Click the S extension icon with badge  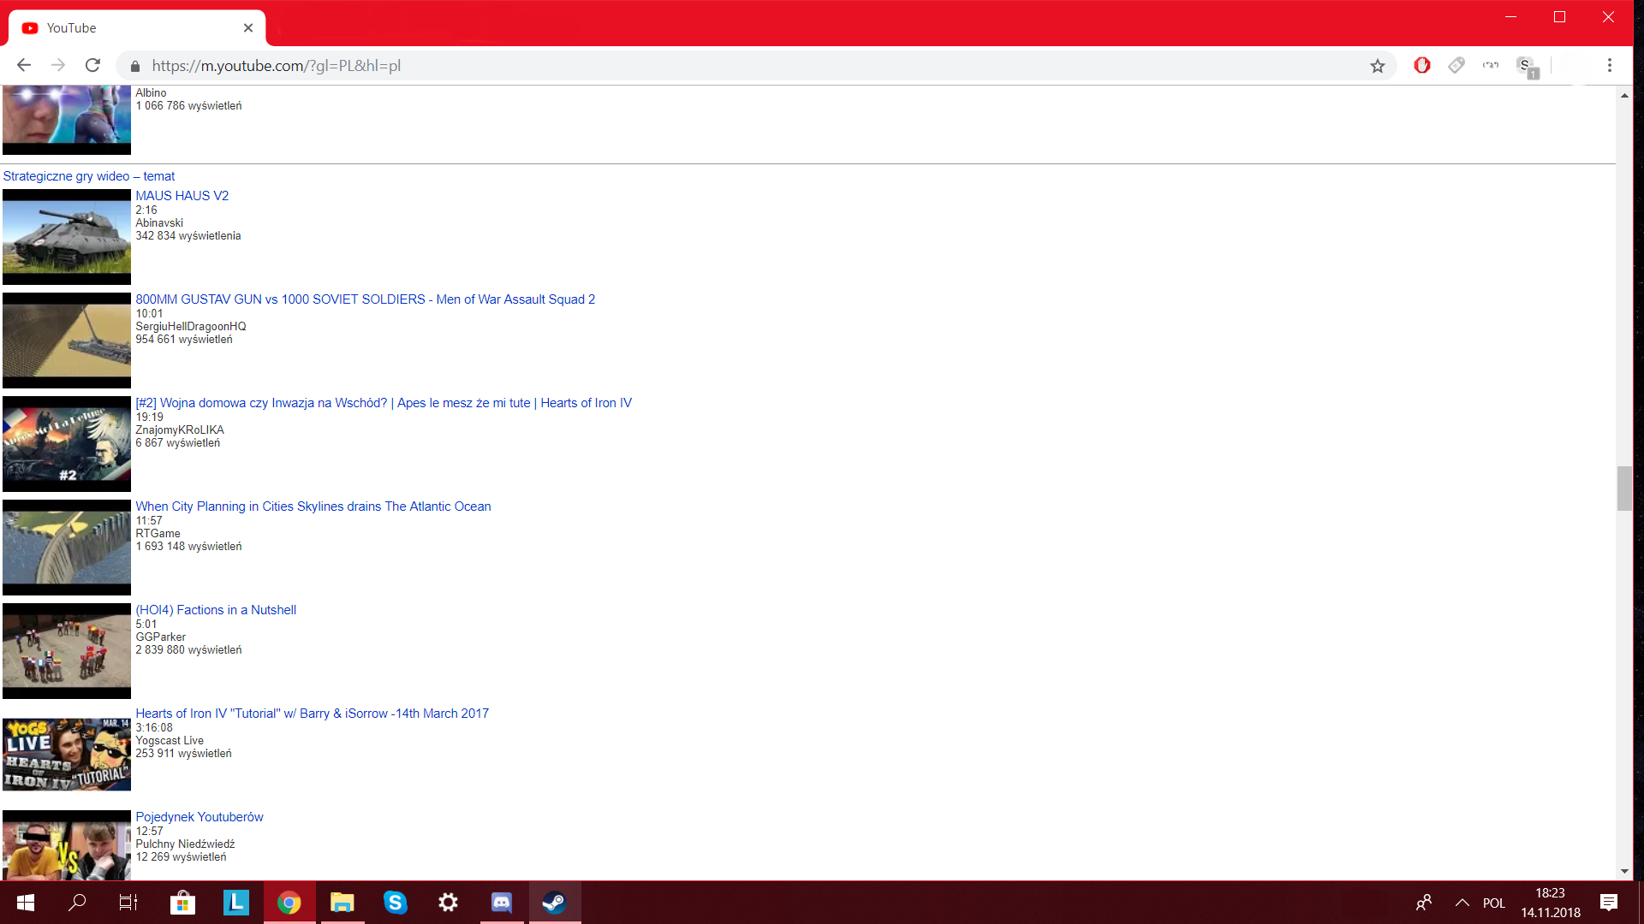[1525, 66]
